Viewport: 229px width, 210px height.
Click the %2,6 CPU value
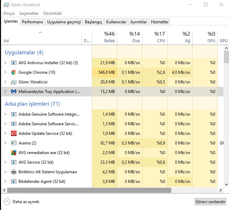pyautogui.click(x=161, y=72)
